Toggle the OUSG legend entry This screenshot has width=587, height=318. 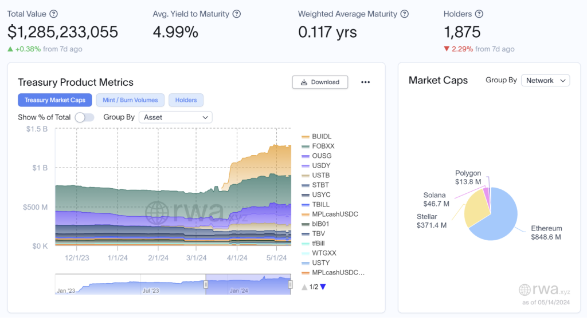tap(321, 156)
